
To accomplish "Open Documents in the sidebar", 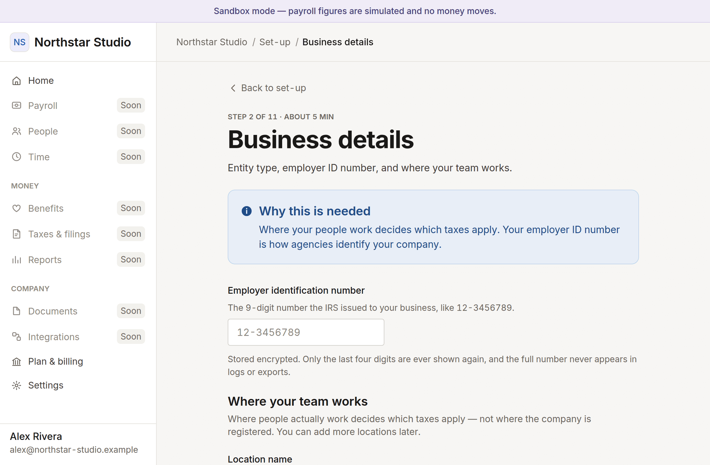I will pos(78,311).
